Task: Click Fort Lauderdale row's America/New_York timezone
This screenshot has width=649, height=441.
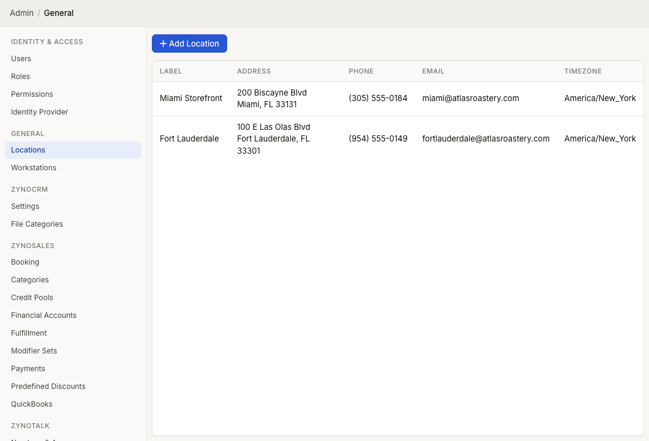Action: pyautogui.click(x=600, y=138)
